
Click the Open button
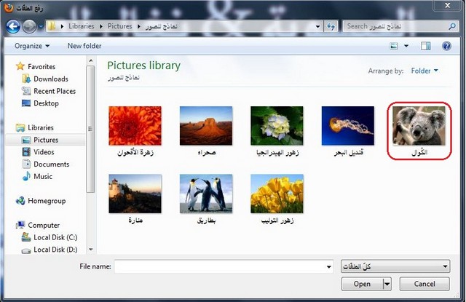(362, 284)
